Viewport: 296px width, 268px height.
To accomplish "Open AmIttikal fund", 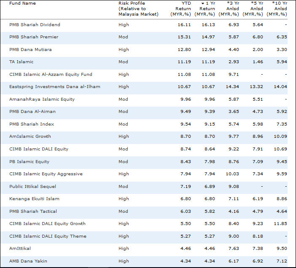I will (x=20, y=249).
